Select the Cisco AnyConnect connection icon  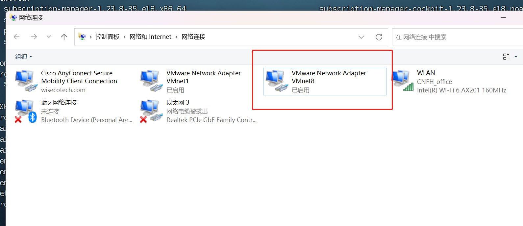25,81
